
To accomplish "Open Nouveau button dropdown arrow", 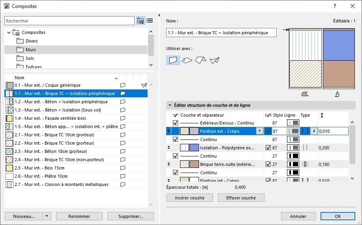I will (x=47, y=216).
